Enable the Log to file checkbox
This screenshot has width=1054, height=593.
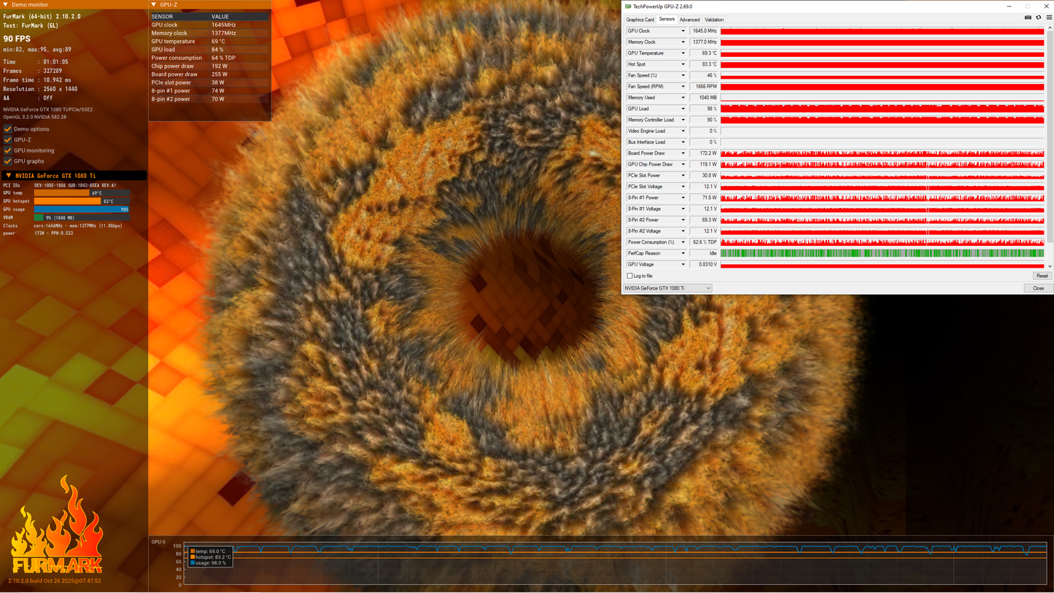630,276
